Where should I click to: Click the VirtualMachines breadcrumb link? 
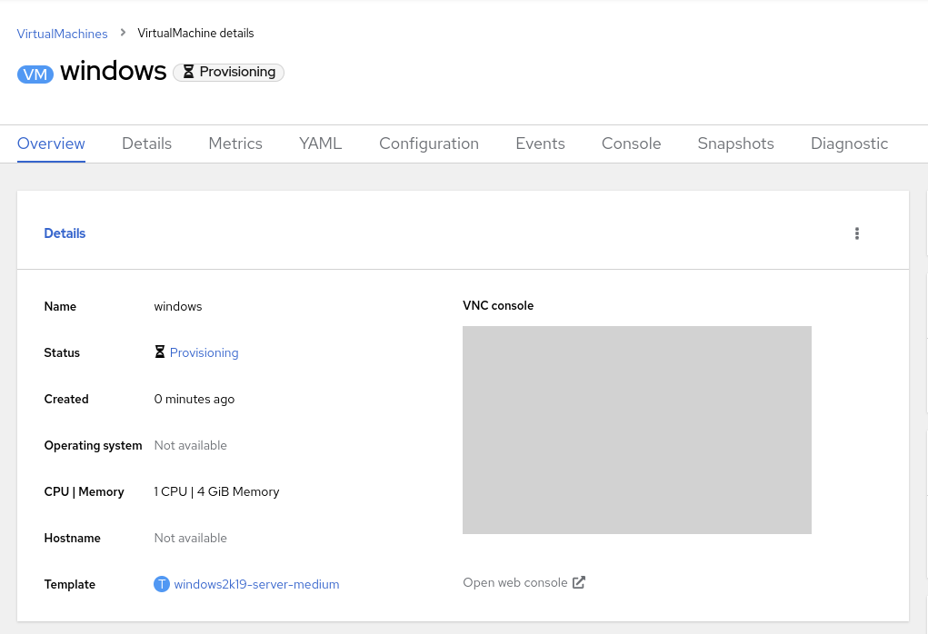[x=62, y=34]
